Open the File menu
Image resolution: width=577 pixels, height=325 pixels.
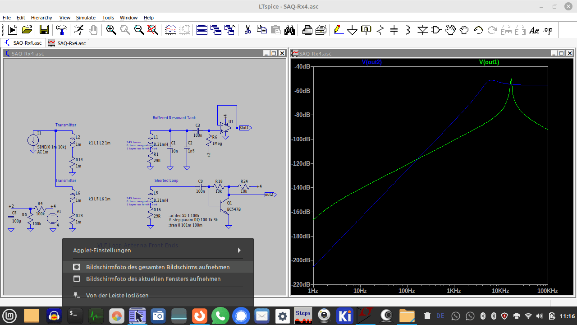(7, 18)
